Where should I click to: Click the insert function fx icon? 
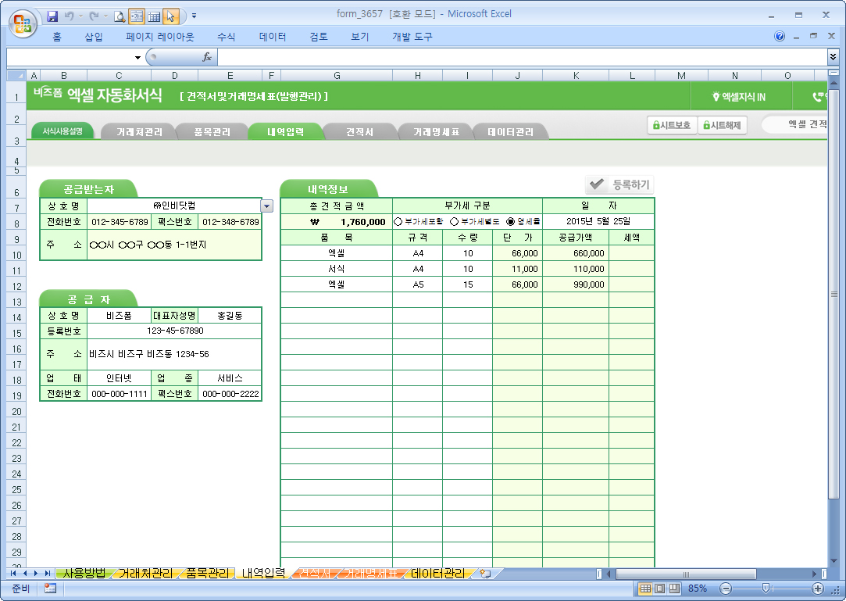(x=207, y=57)
